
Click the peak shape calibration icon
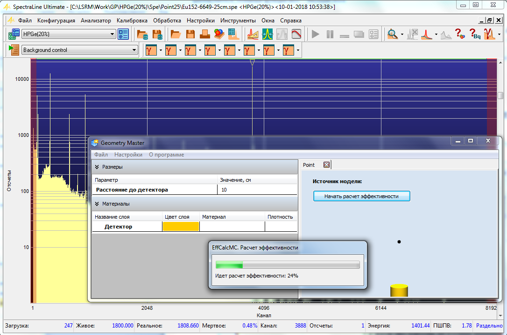pos(268,34)
